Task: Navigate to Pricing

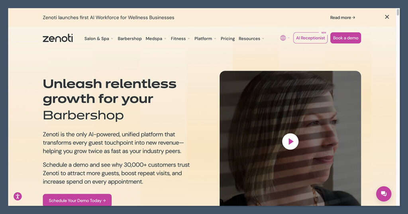Action: click(x=228, y=39)
